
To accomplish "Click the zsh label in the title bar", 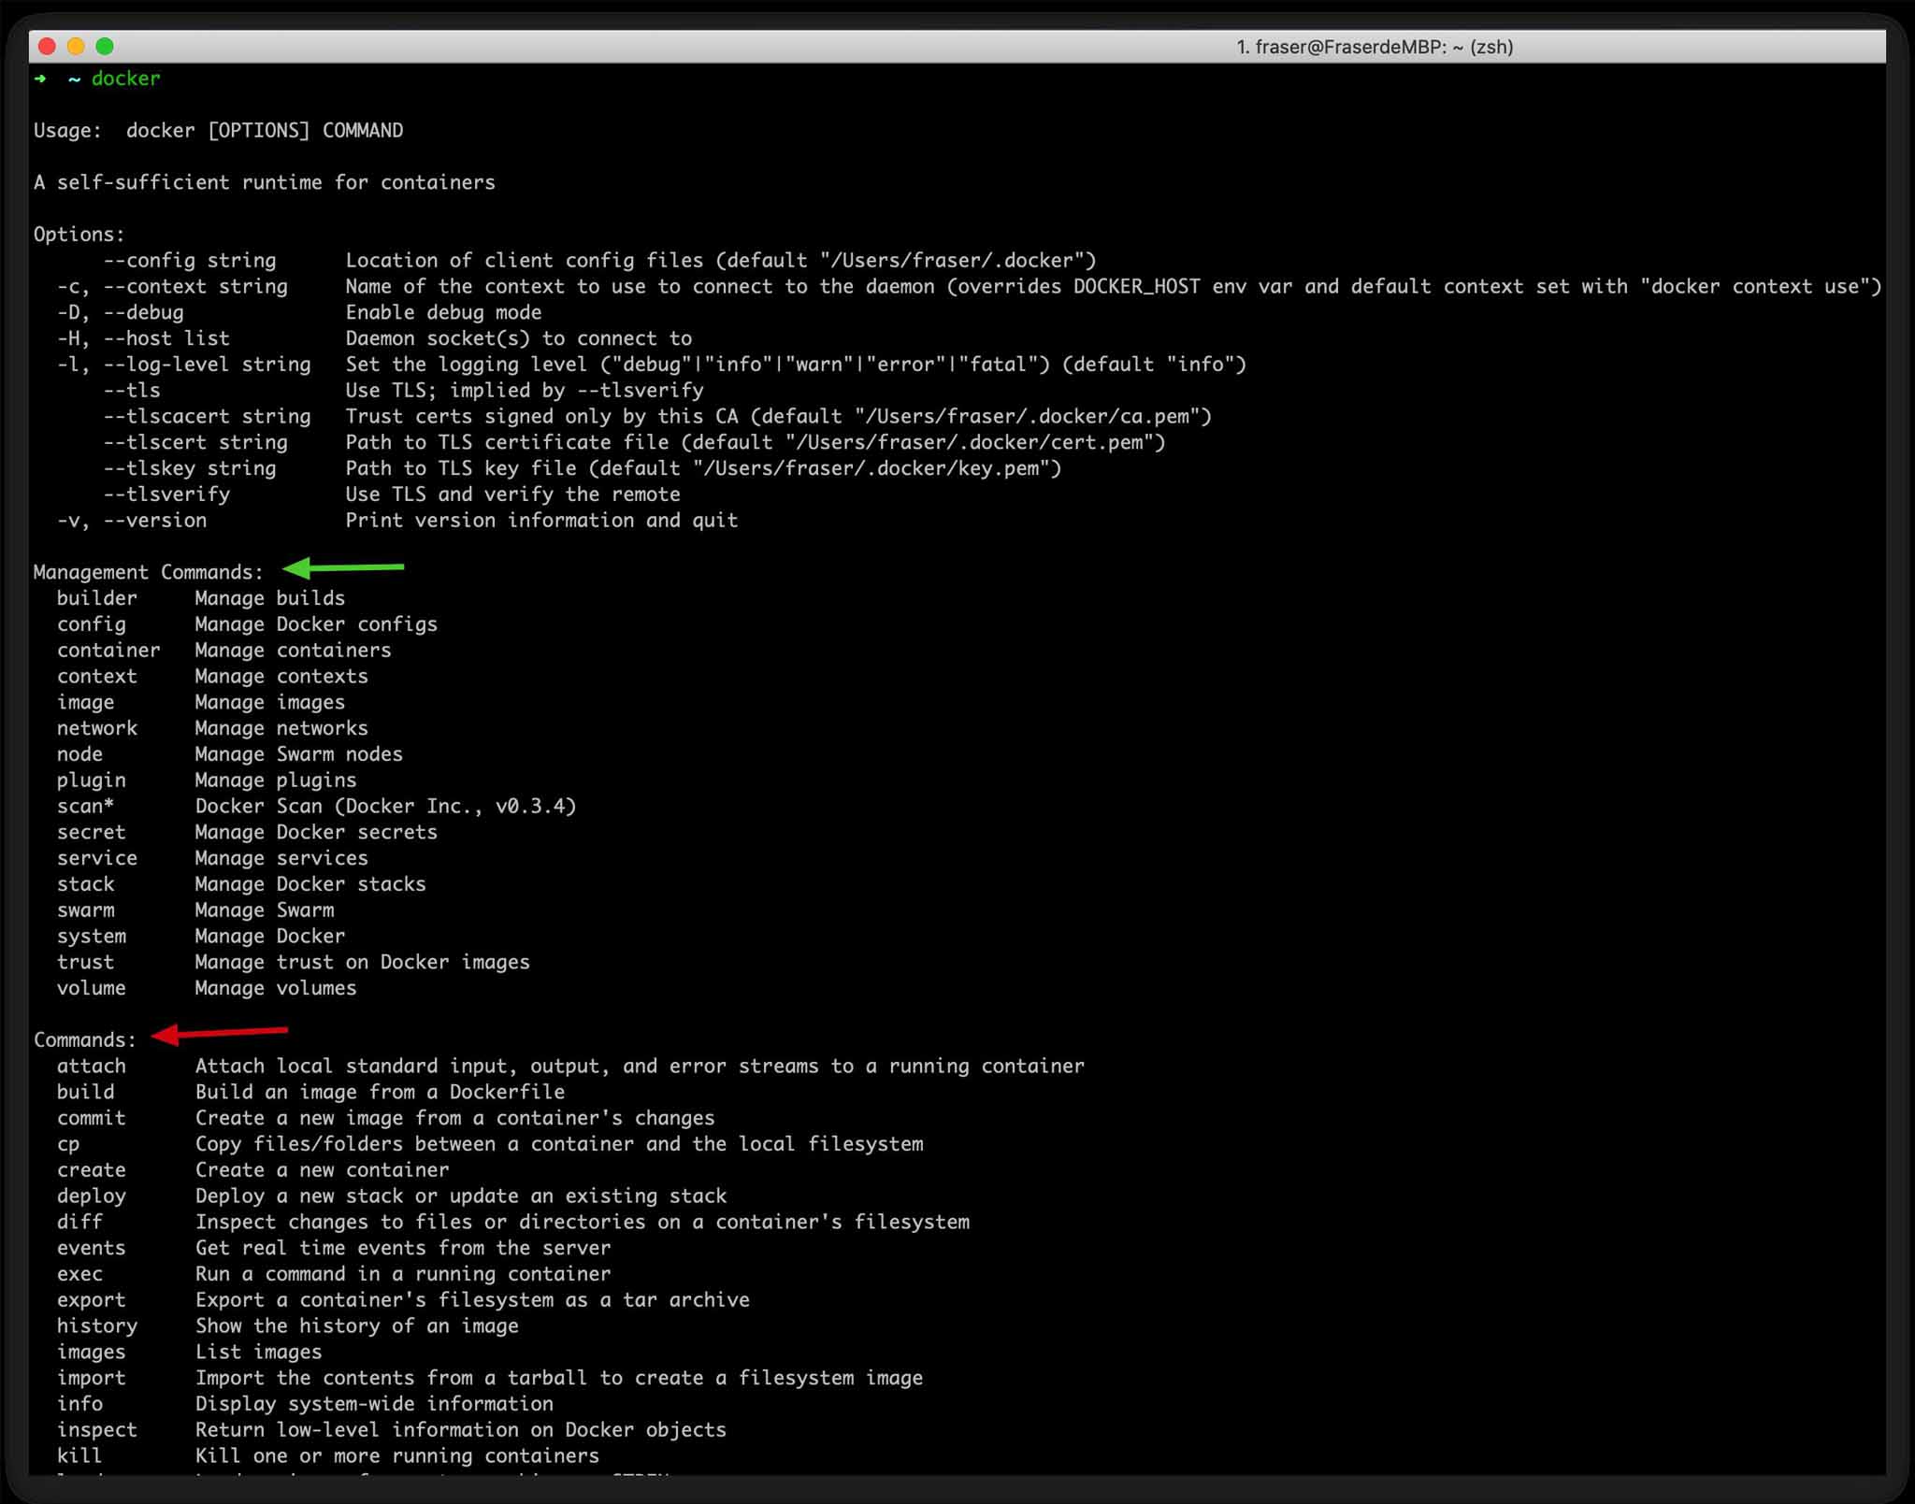I will [x=1492, y=46].
